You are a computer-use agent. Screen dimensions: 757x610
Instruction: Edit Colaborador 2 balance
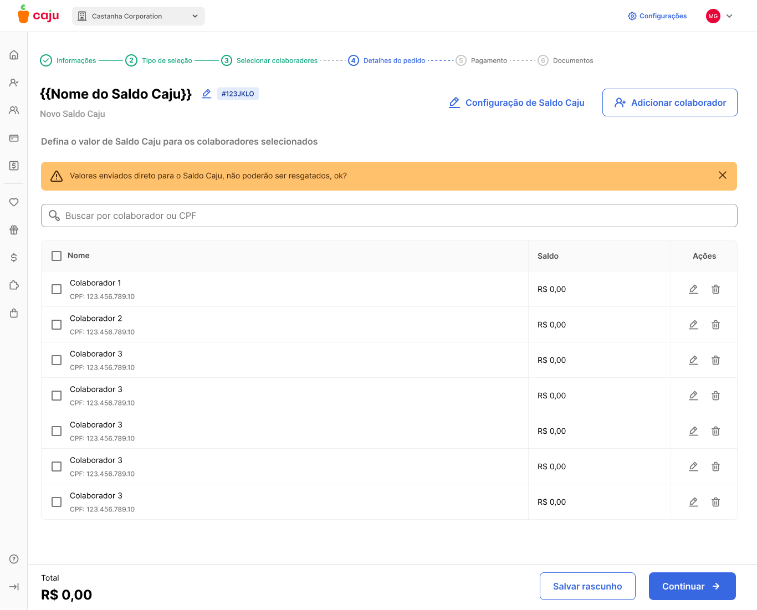point(693,325)
